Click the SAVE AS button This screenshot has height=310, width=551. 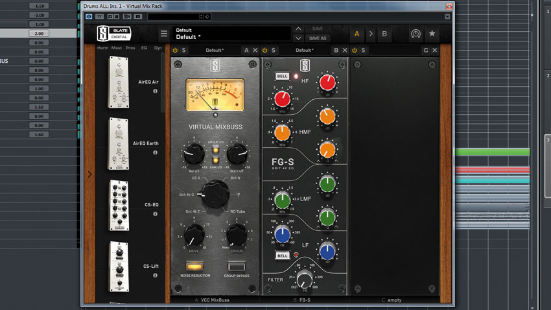(318, 38)
